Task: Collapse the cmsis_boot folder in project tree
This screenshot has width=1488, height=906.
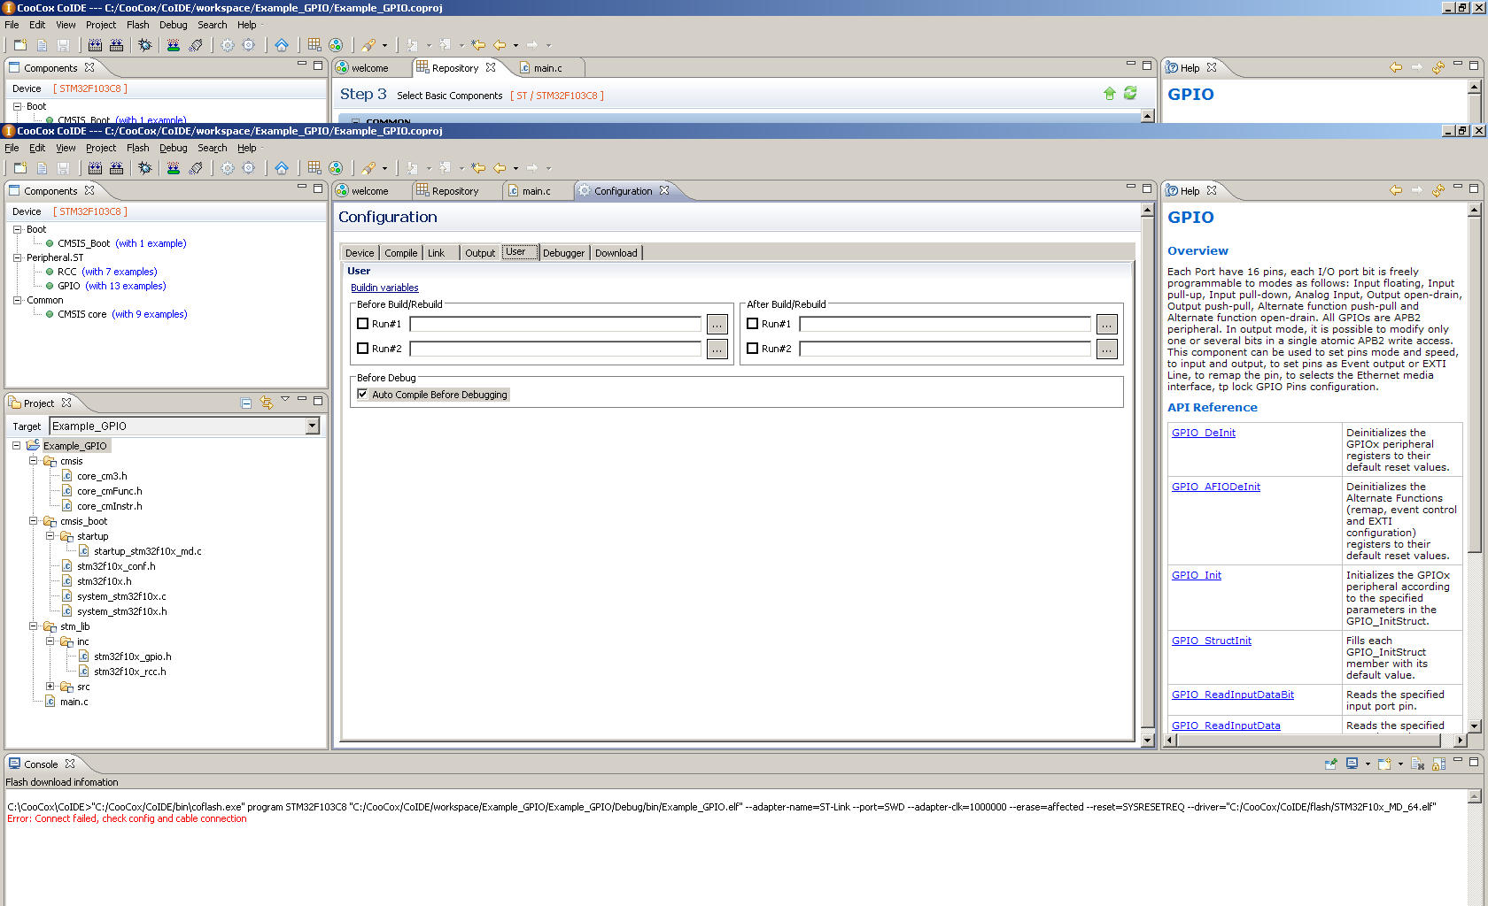Action: pos(34,521)
